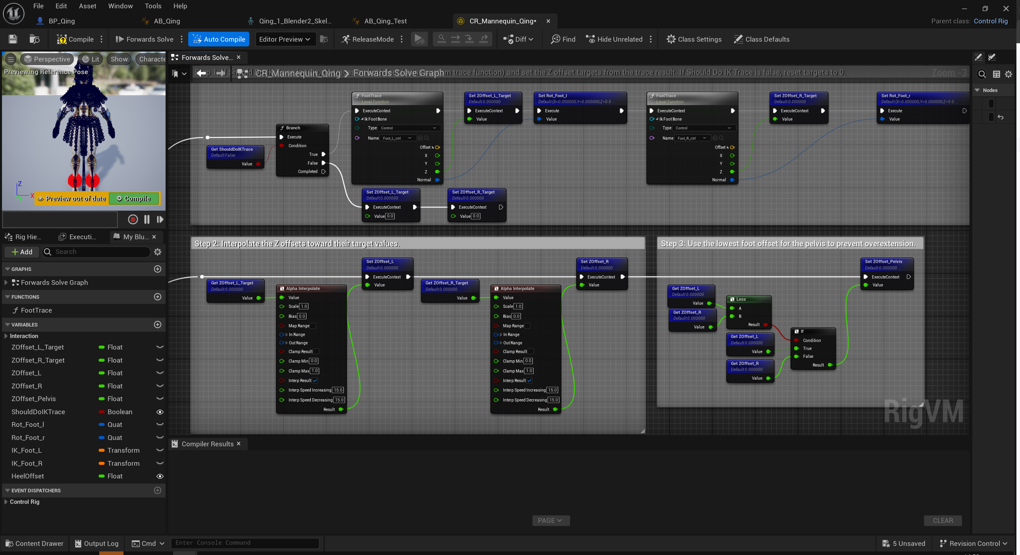1020x555 pixels.
Task: Navigate back with graph arrow
Action: [x=201, y=73]
